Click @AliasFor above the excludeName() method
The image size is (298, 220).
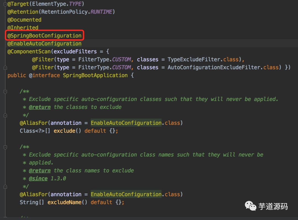(x=34, y=194)
